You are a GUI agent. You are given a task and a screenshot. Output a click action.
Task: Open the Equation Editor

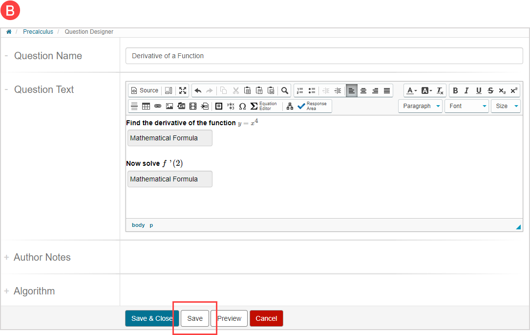264,106
